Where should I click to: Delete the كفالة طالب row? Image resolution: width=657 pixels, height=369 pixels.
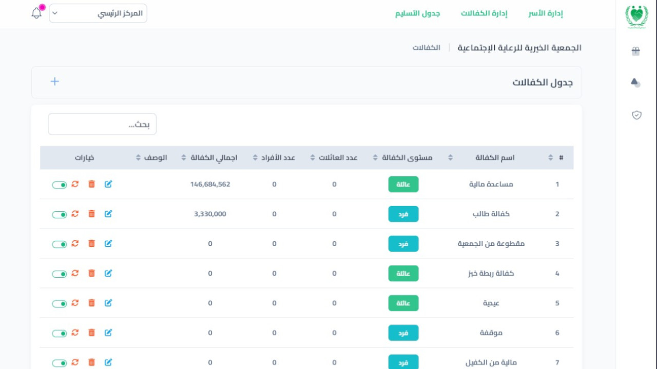click(x=91, y=214)
